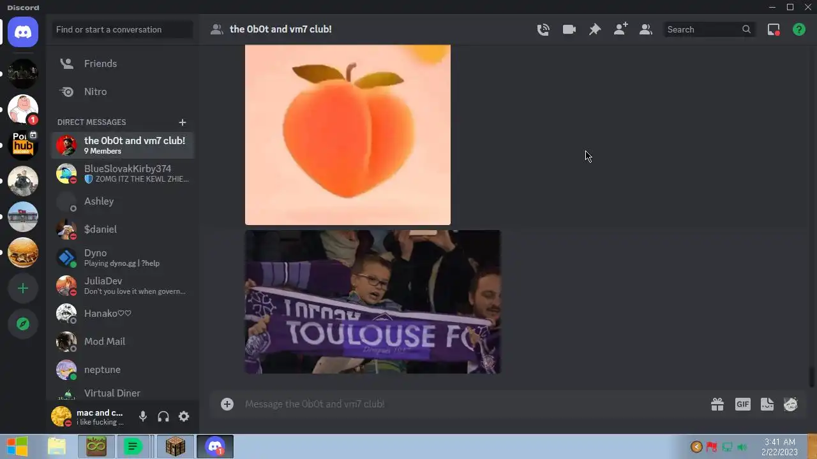Click Discord taskbar icon
Screen dimensions: 817x459
click(x=215, y=446)
